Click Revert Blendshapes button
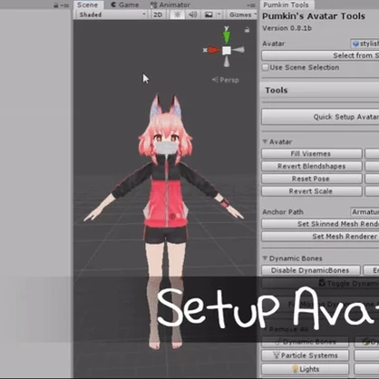379x379 pixels. tap(311, 166)
